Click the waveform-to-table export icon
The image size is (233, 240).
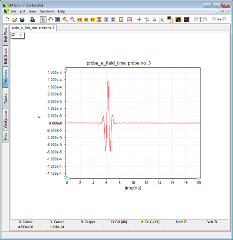click(170, 20)
